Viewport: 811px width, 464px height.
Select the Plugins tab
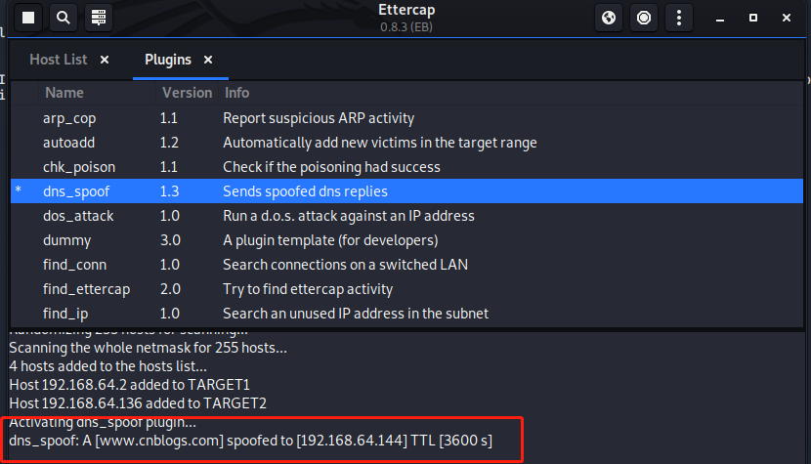167,60
